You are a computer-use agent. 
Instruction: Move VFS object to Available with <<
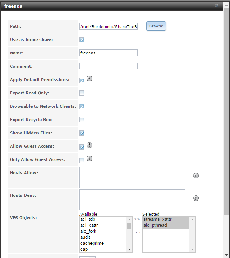pyautogui.click(x=137, y=219)
